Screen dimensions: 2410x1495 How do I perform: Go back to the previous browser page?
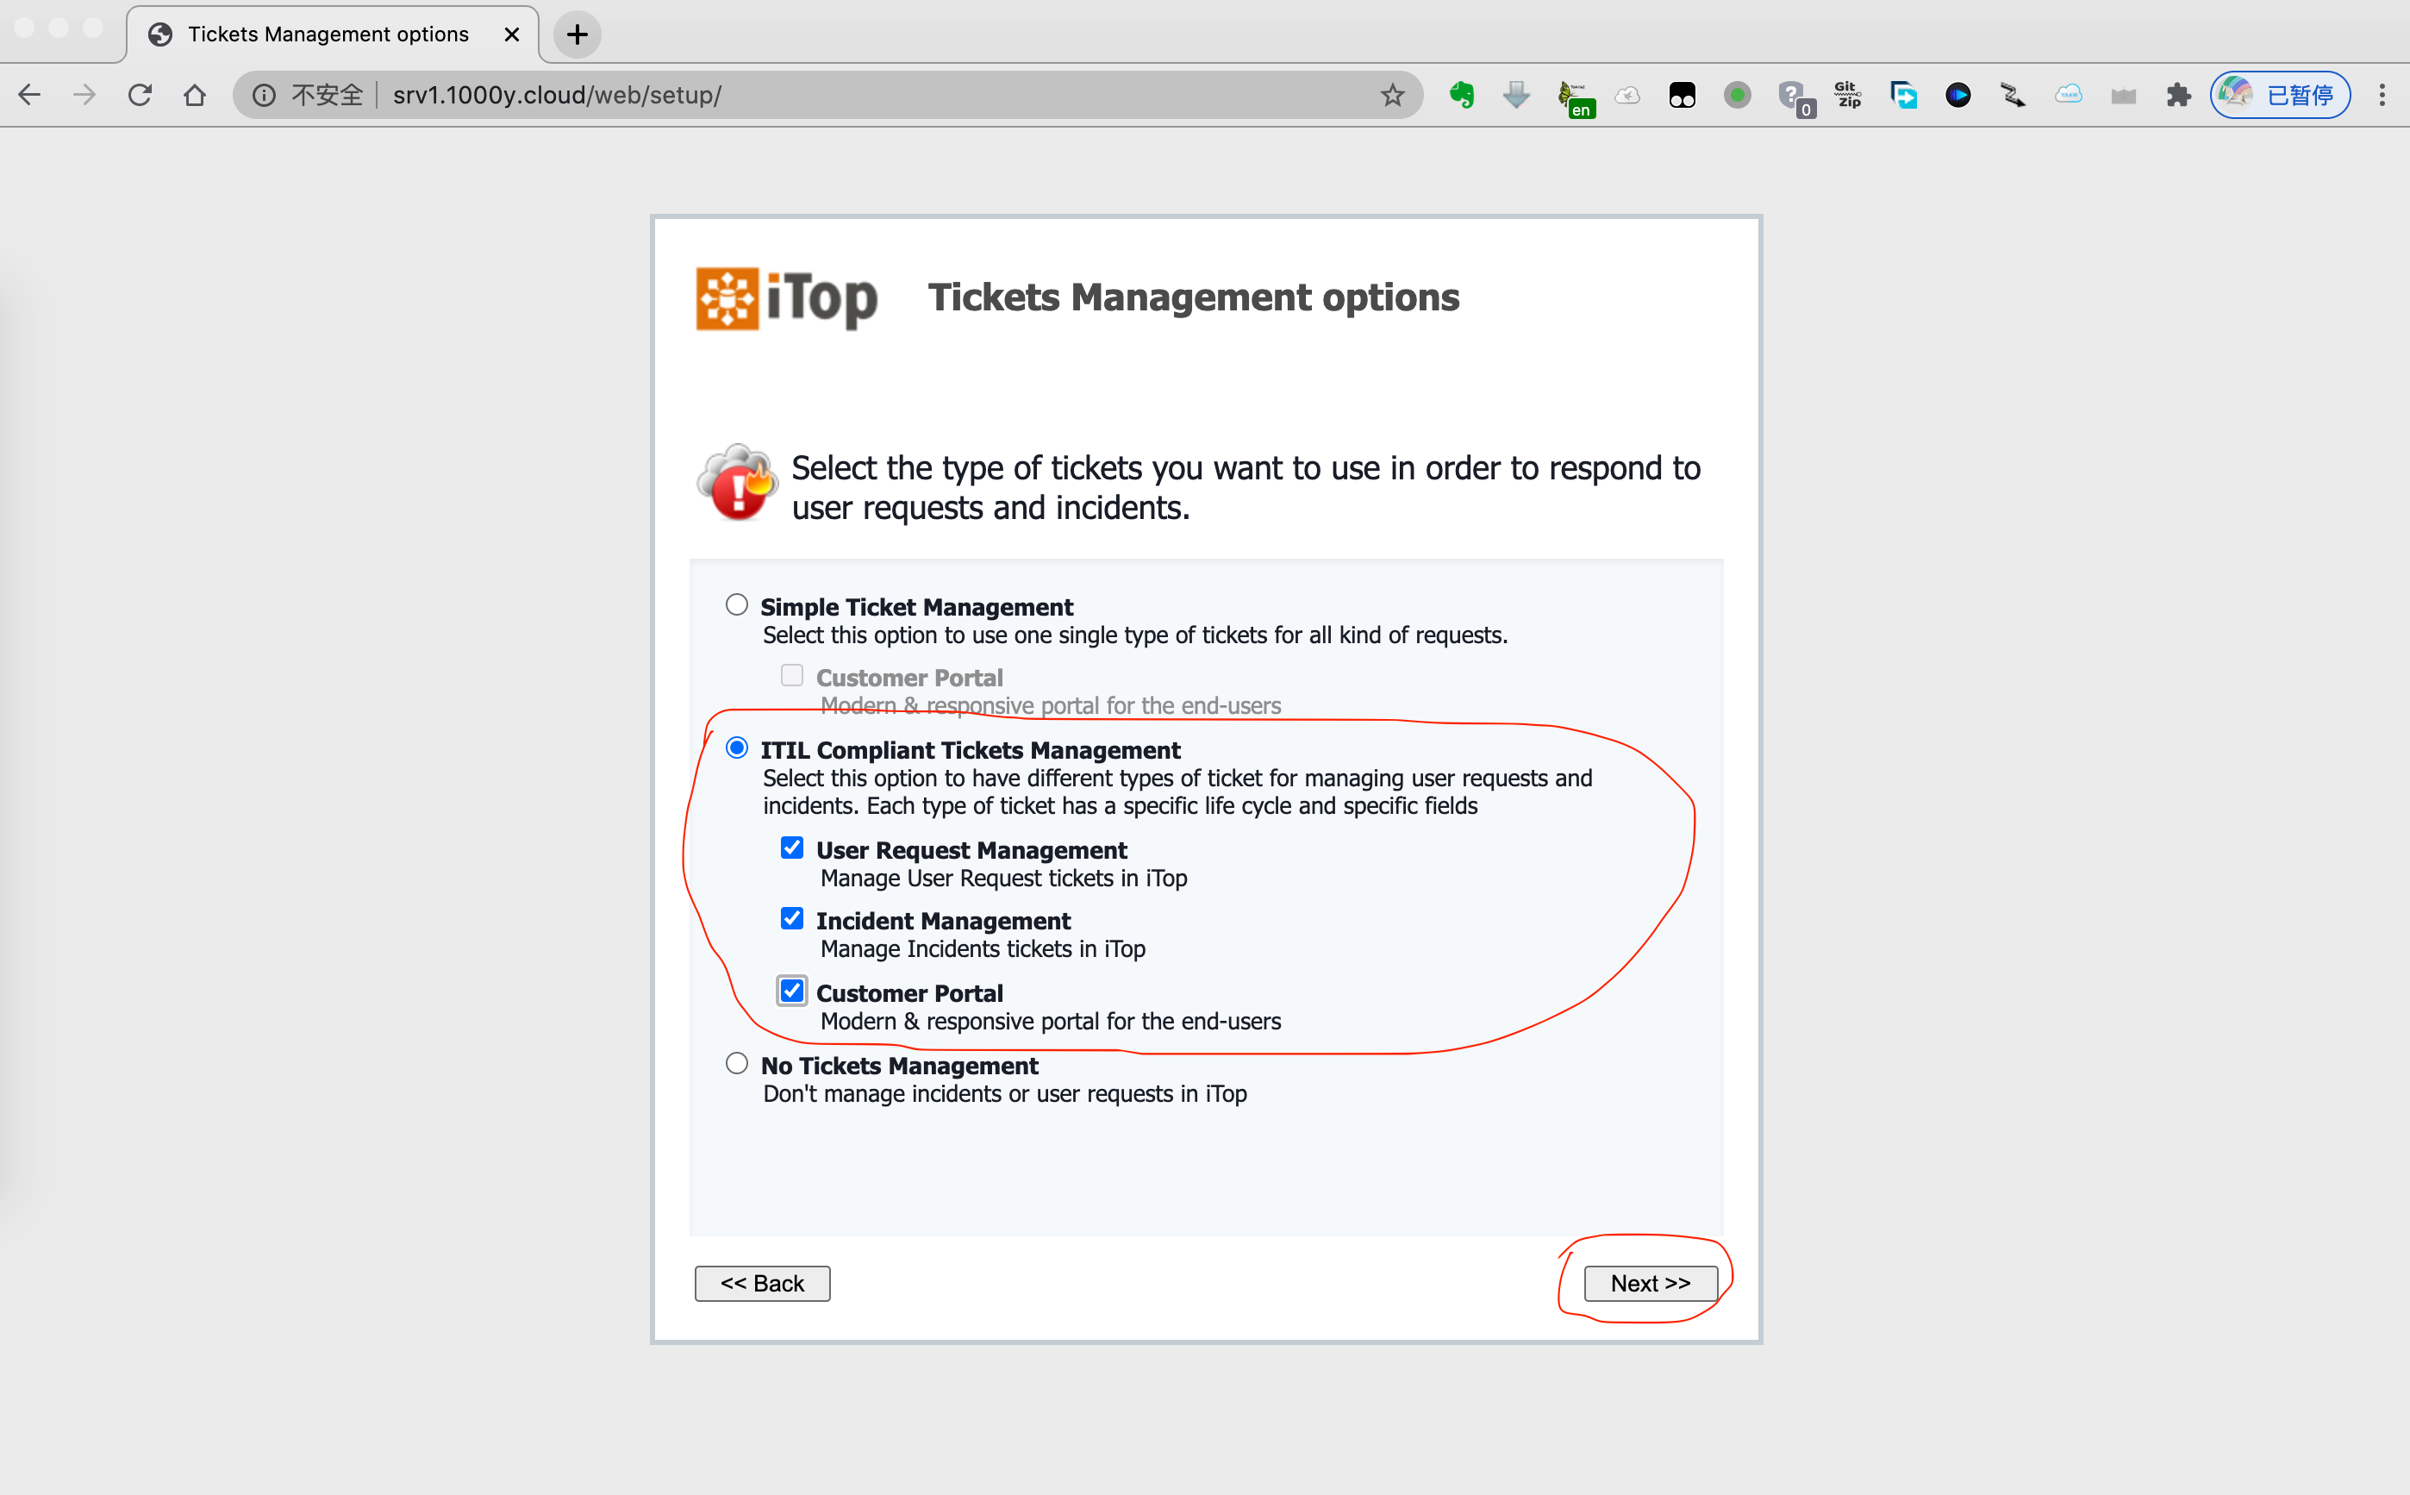tap(29, 95)
